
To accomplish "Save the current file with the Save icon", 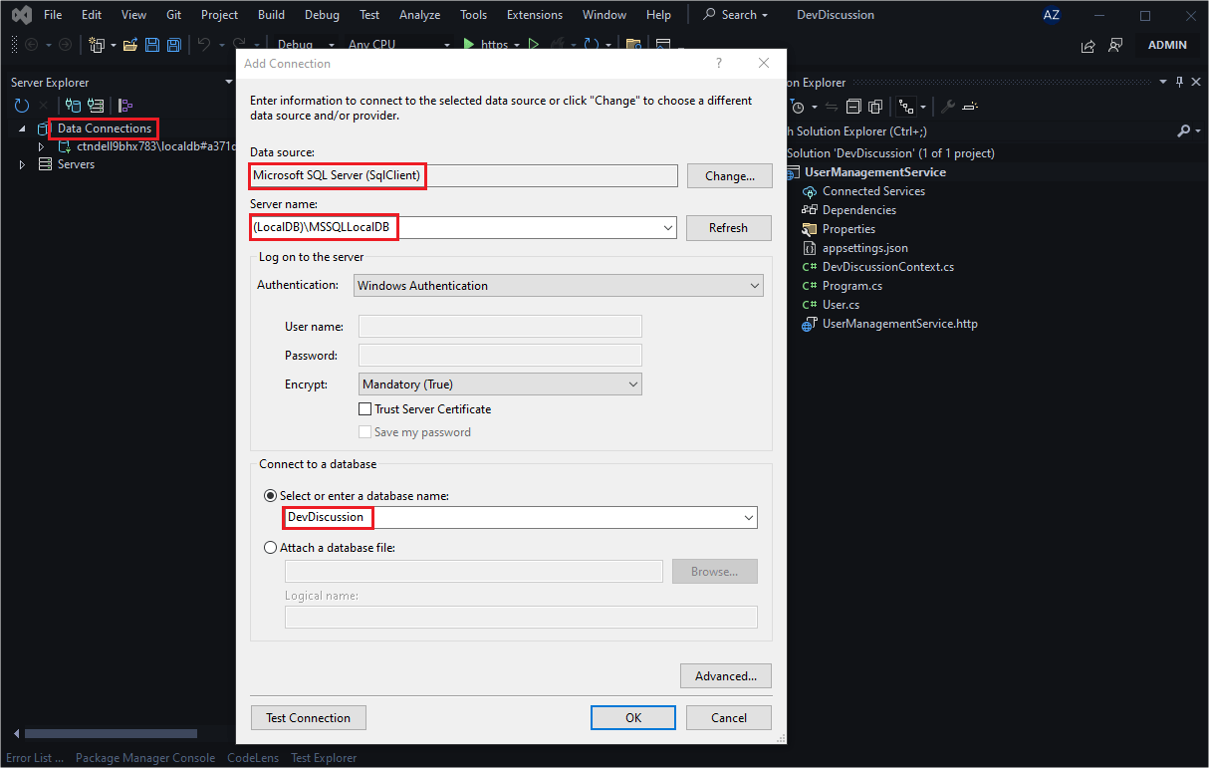I will 152,45.
